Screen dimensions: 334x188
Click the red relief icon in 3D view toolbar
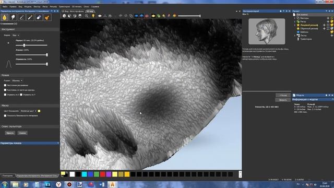coord(147,16)
